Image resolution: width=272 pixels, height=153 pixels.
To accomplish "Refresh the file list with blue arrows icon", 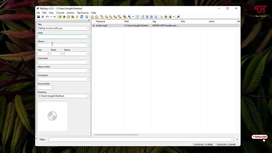I will pos(81,17).
